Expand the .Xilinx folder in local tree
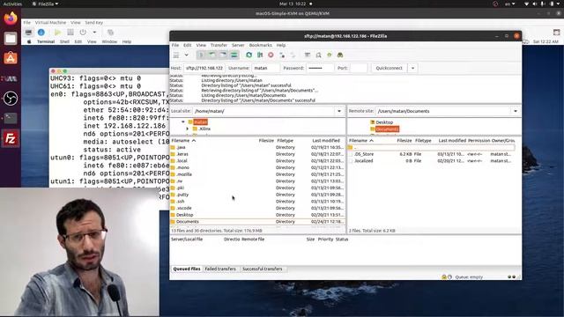Image resolution: width=564 pixels, height=317 pixels. 188,129
